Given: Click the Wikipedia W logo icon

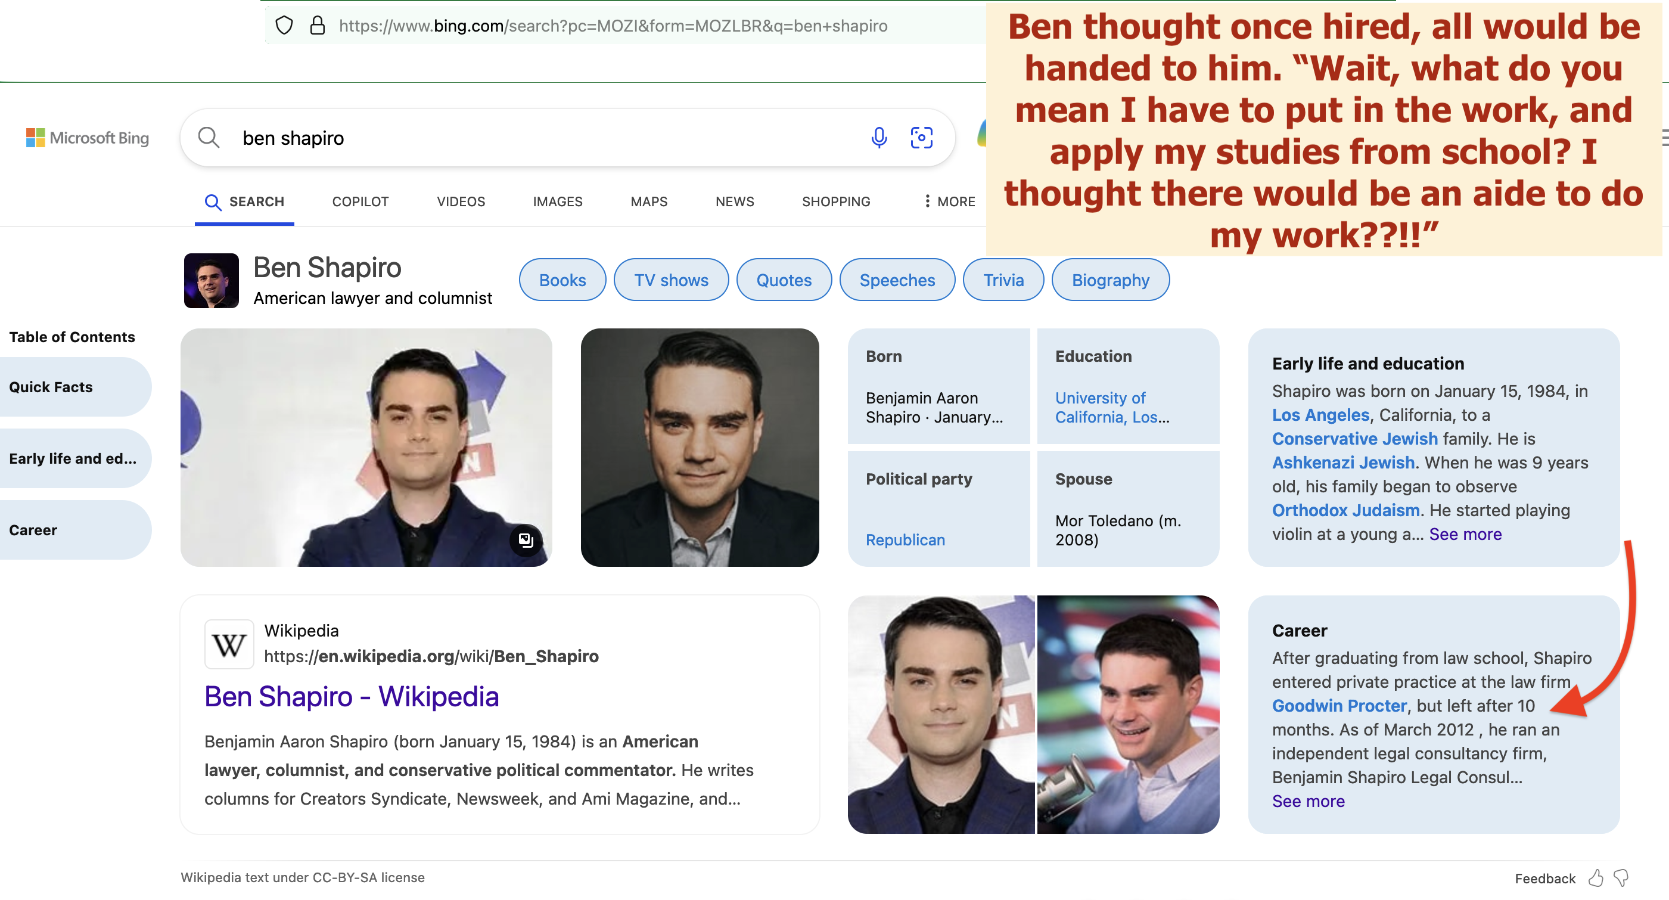Looking at the screenshot, I should [229, 644].
